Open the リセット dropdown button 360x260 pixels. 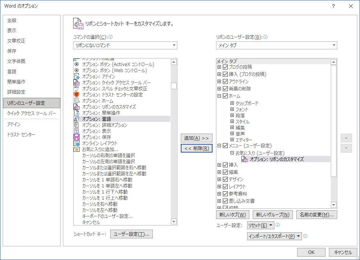tap(260, 225)
